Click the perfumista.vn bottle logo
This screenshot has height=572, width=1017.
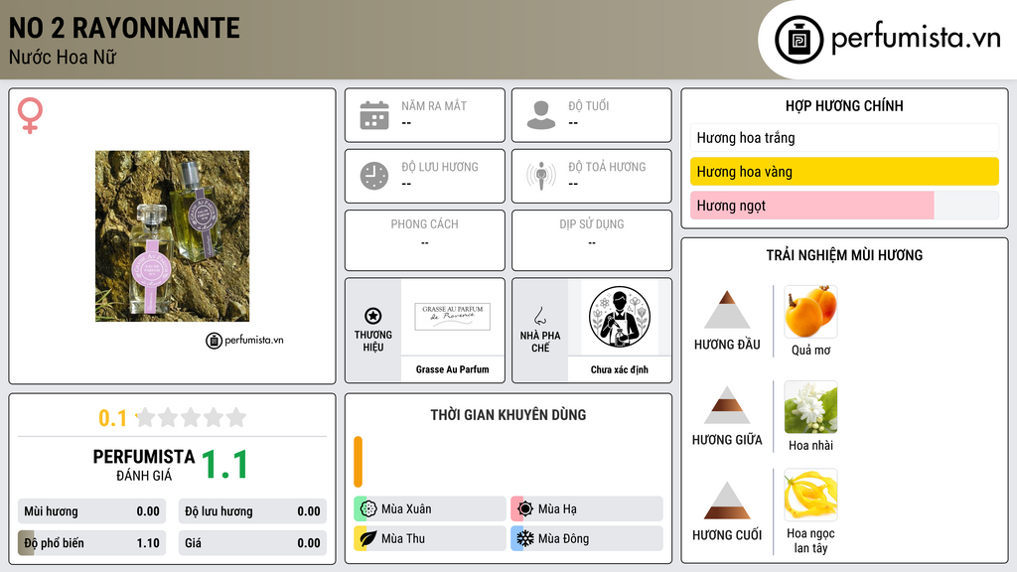799,40
